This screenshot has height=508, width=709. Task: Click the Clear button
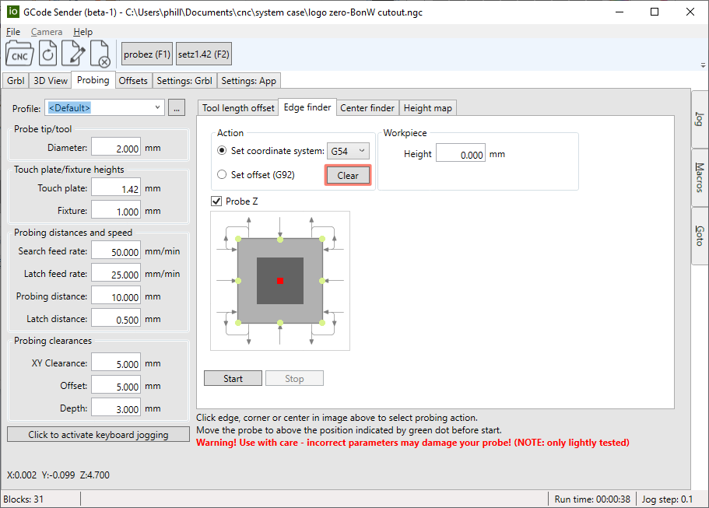[348, 176]
